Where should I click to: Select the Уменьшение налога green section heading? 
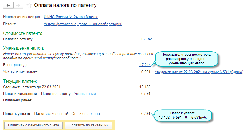[x=24, y=48]
